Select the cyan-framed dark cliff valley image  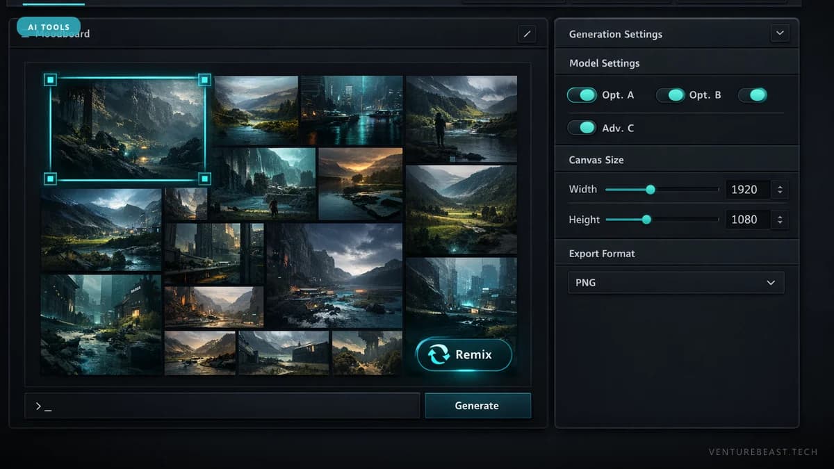coord(127,129)
